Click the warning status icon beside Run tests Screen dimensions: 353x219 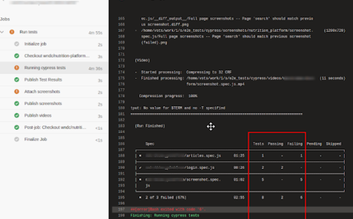pyautogui.click(x=12, y=32)
